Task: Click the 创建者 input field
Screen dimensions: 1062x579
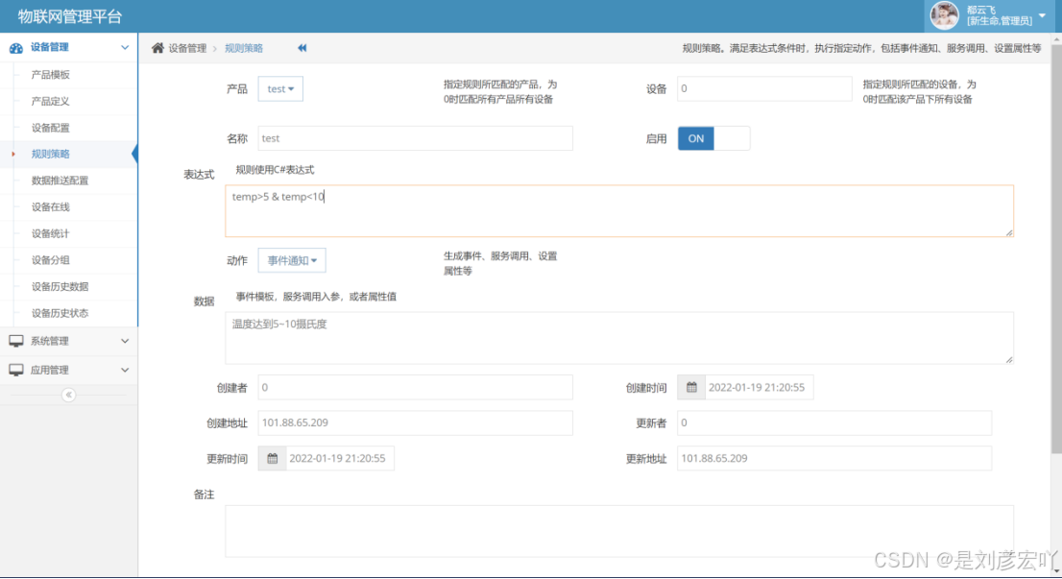Action: coord(415,387)
